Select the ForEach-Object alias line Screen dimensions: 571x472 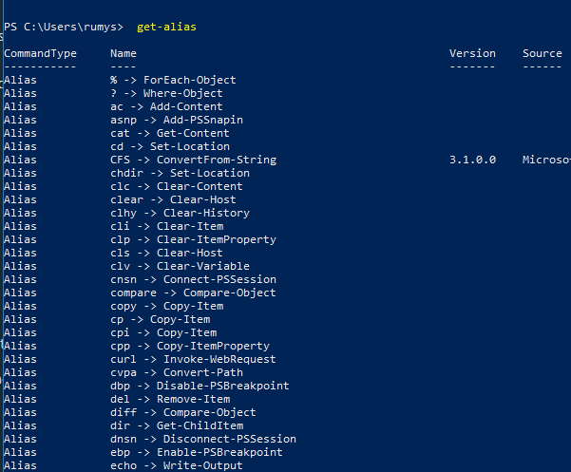(x=173, y=81)
